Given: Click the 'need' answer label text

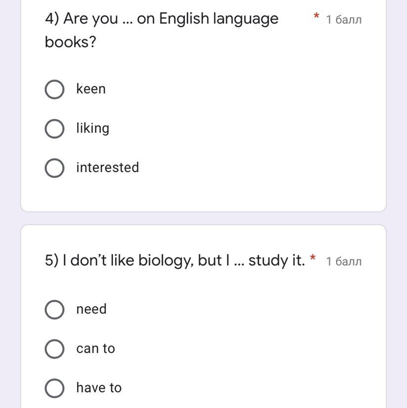Looking at the screenshot, I should click(x=91, y=309).
